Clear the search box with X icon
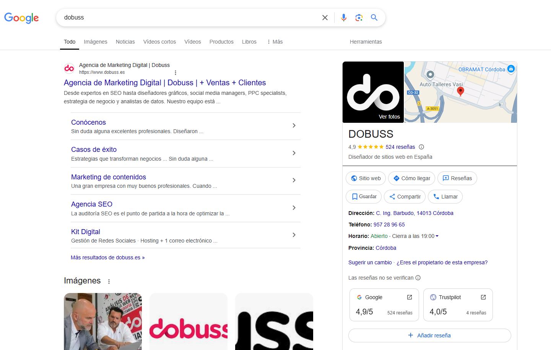 [x=325, y=18]
